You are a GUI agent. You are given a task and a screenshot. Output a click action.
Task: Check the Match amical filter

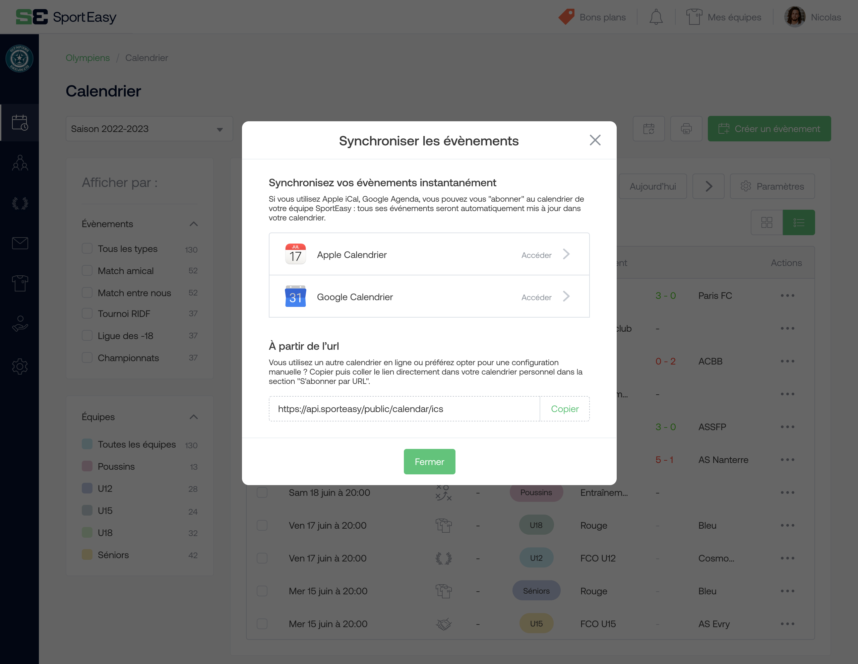(x=87, y=271)
